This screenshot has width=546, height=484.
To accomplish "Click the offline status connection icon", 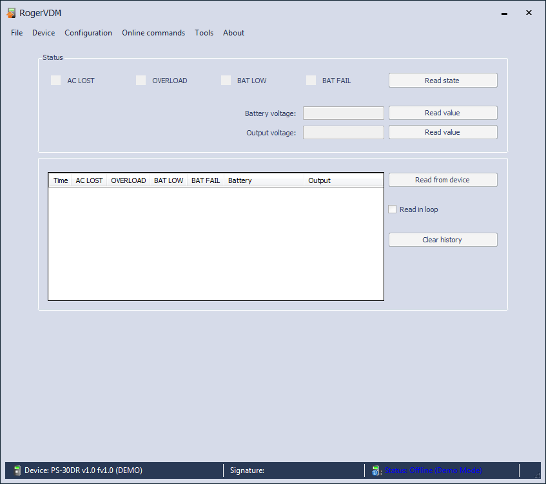I will 376,470.
